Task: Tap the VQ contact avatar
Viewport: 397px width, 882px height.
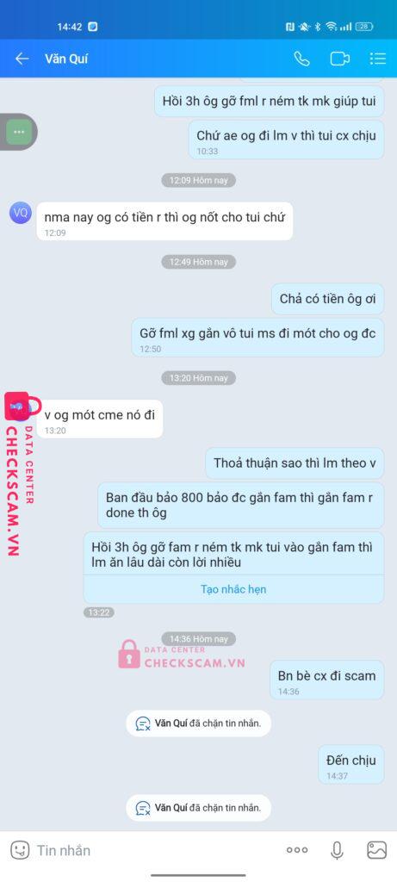Action: coord(21,213)
